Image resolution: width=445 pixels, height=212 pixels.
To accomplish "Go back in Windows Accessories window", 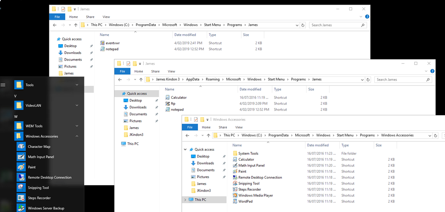I will [x=187, y=135].
